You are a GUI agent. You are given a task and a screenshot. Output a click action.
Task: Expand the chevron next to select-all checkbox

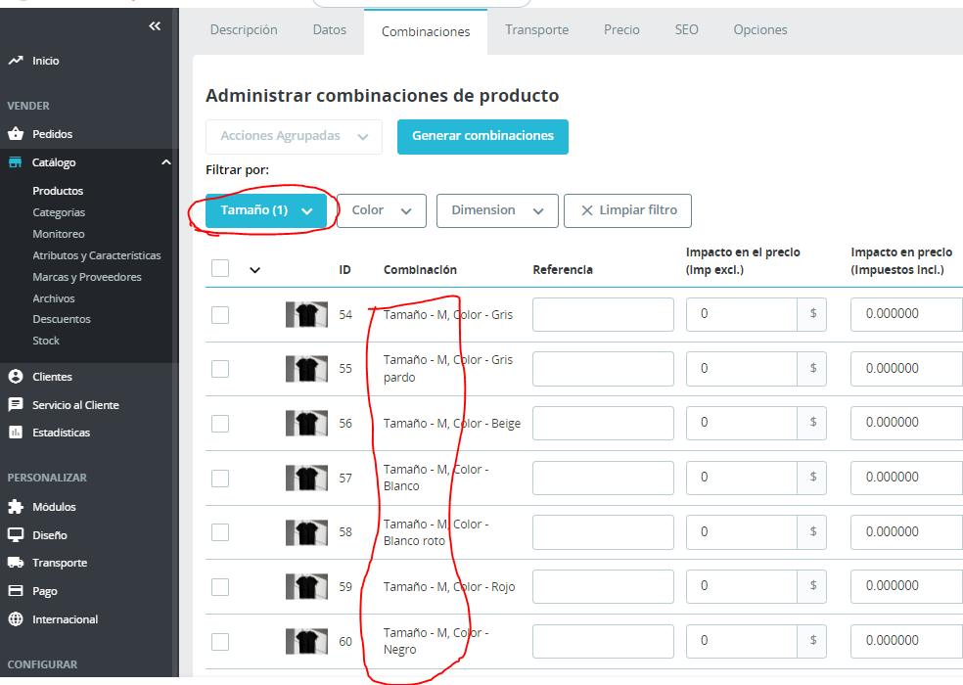[254, 270]
